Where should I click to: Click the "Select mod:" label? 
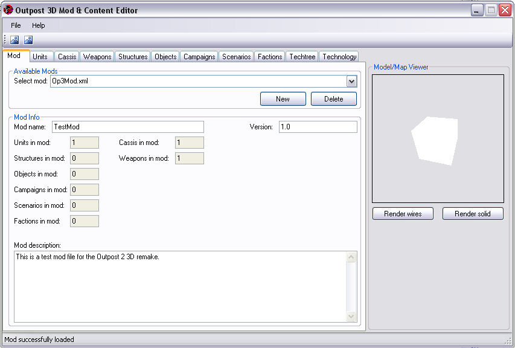pos(31,81)
